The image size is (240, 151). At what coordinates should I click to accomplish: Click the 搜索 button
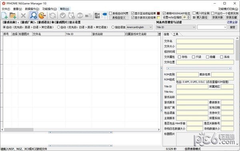tap(233, 27)
